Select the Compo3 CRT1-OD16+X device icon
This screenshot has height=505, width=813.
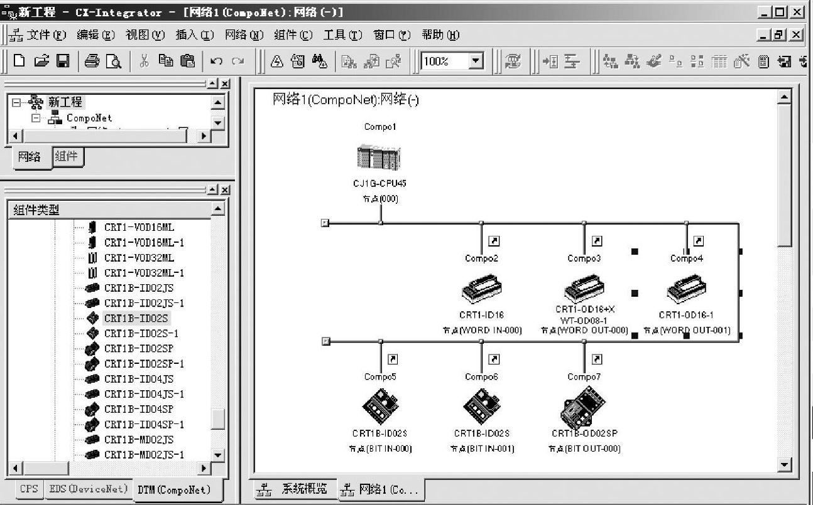point(584,289)
